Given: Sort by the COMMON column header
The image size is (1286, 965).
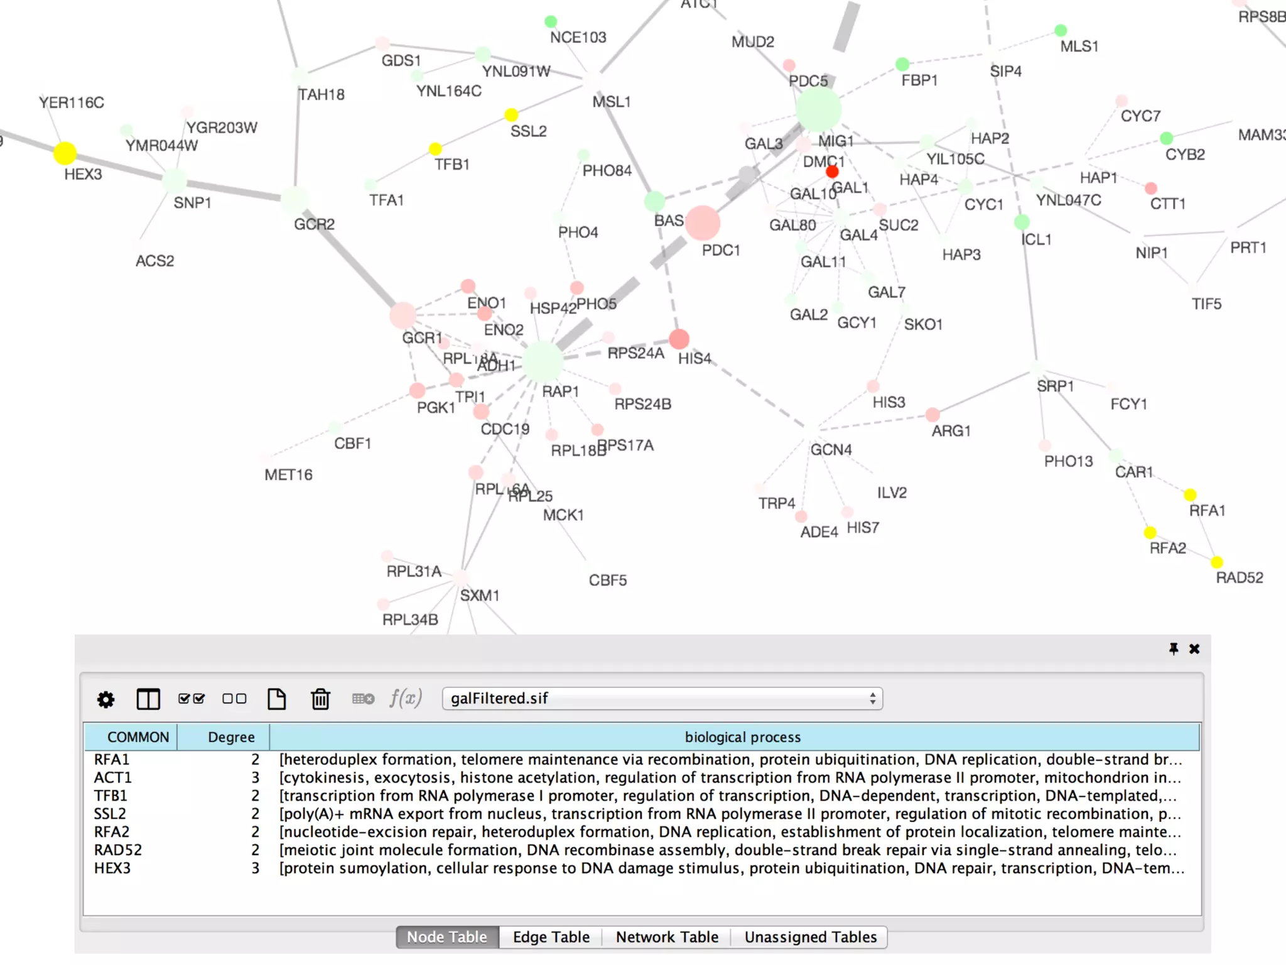Looking at the screenshot, I should click(x=138, y=737).
